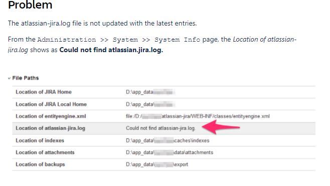Click the data\attachments path value
This screenshot has width=330, height=186.
(x=170, y=152)
